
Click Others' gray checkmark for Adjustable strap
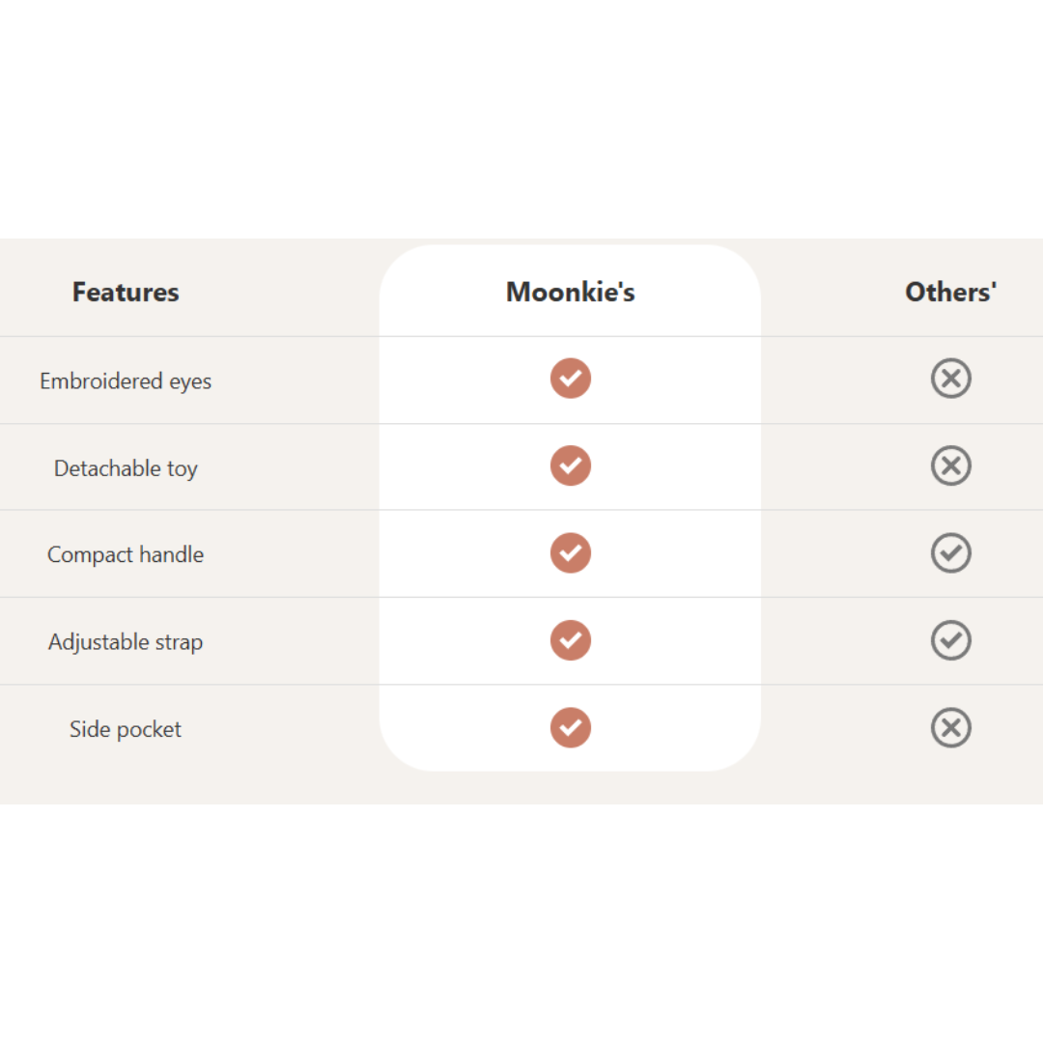click(951, 640)
